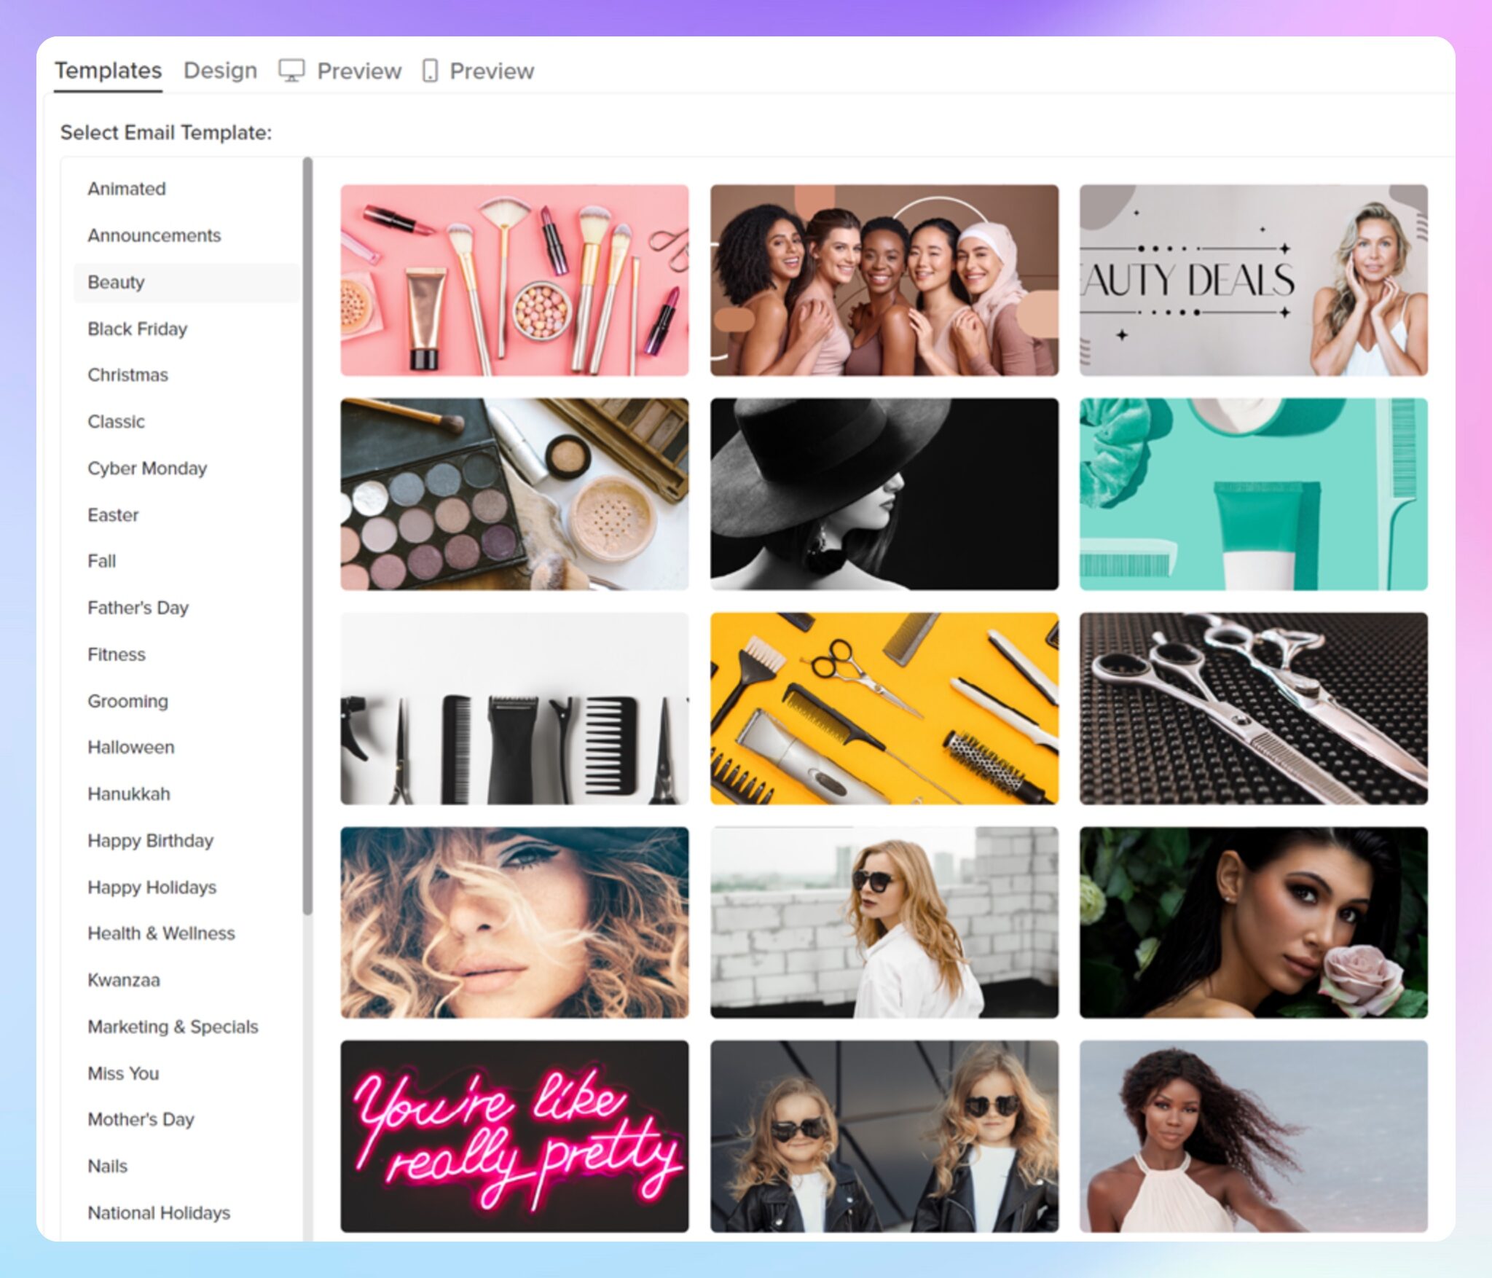
Task: Select the Nails category
Action: (x=107, y=1166)
